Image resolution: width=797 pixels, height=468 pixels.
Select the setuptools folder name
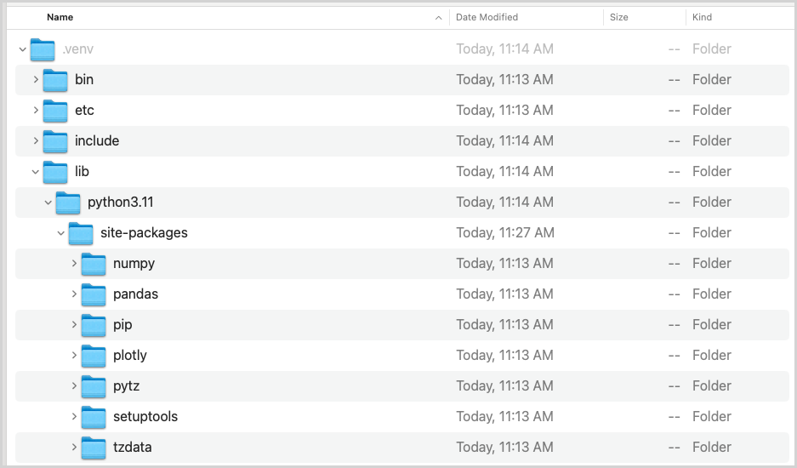click(x=145, y=417)
